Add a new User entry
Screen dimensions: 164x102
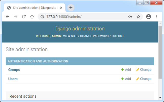tap(126, 79)
